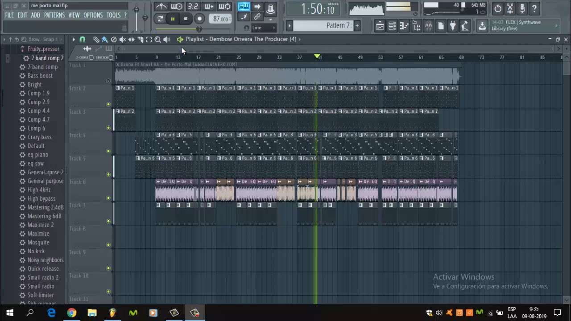This screenshot has width=571, height=321.
Task: Click the tempo field showing 87.000
Action: pos(220,19)
